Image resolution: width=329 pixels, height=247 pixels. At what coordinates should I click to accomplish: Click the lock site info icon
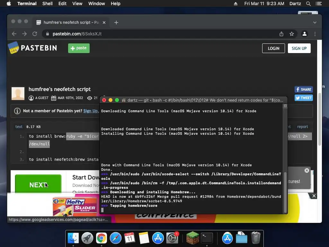click(48, 34)
